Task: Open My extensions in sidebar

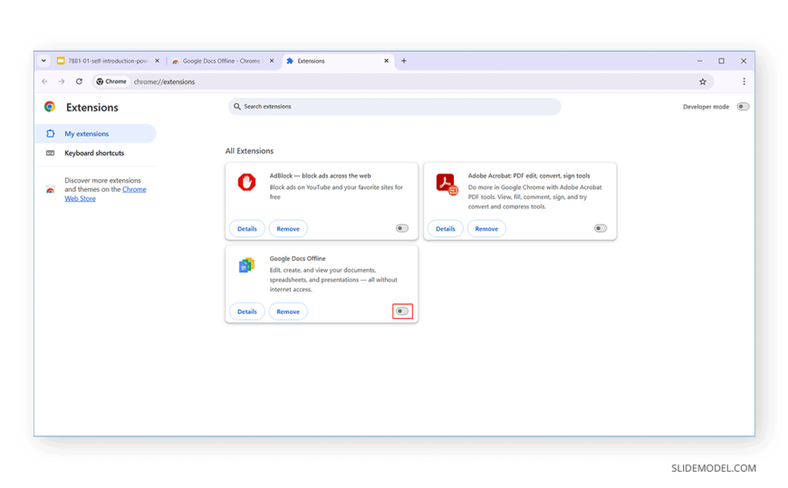Action: 95,134
